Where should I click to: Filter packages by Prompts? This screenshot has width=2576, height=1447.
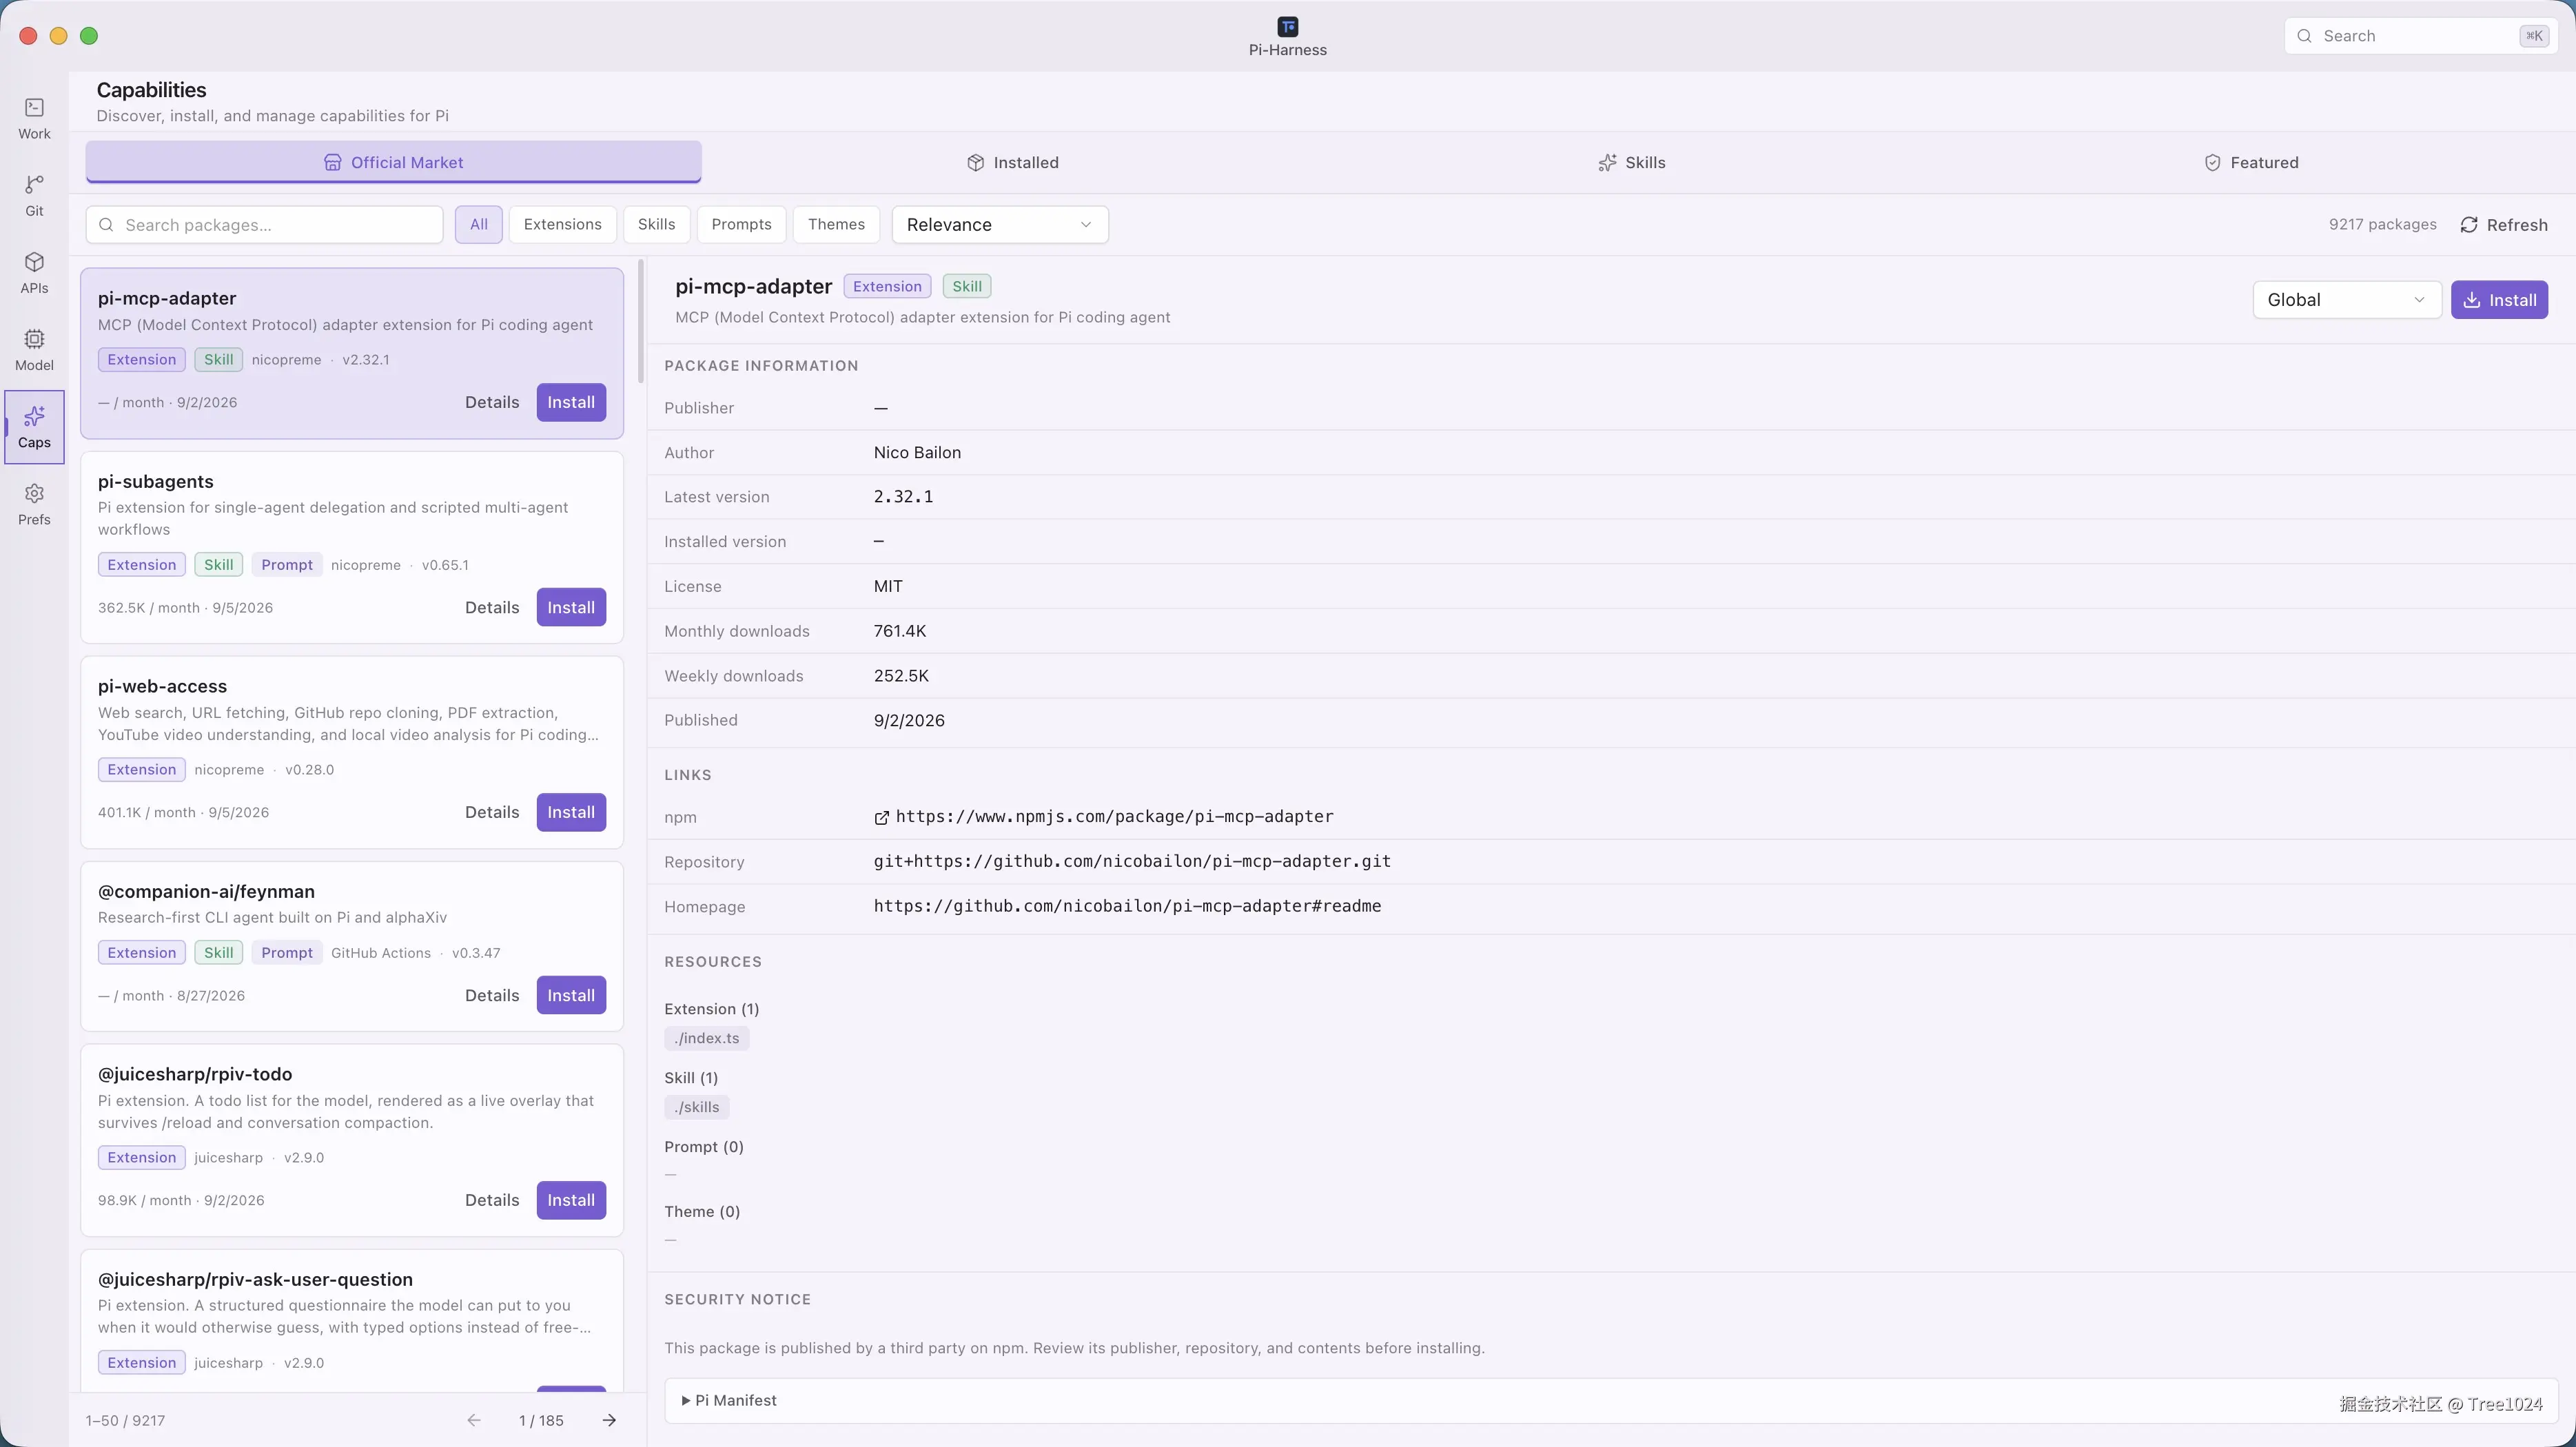point(741,224)
